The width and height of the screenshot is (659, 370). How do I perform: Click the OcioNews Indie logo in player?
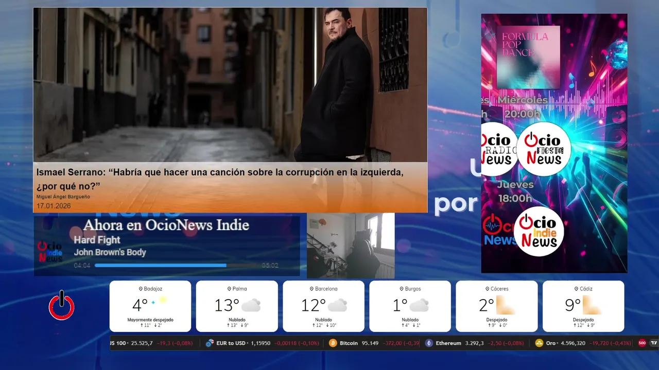tap(50, 252)
